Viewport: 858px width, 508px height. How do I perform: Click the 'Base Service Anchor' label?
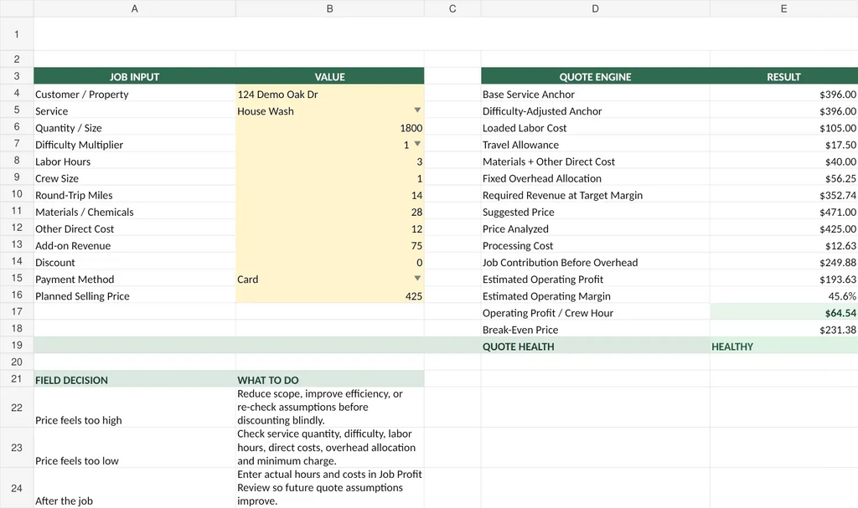pos(528,94)
